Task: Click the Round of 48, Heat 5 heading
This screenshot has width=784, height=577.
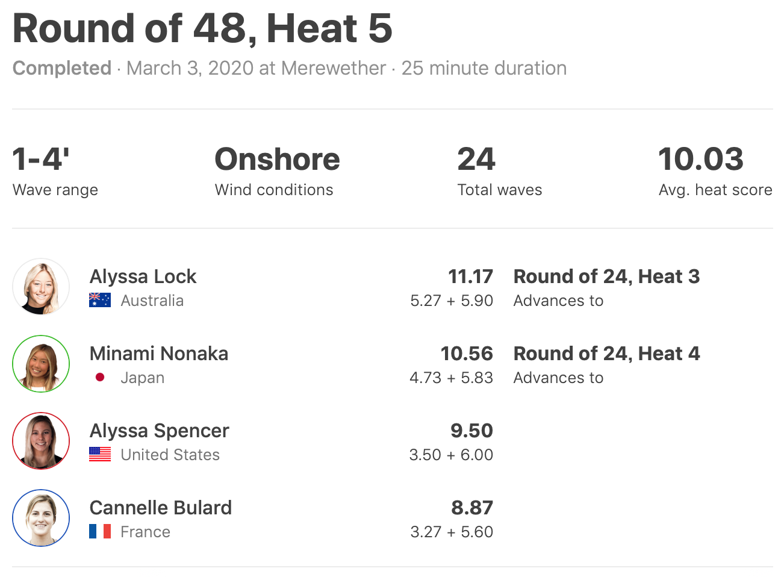Action: tap(202, 29)
